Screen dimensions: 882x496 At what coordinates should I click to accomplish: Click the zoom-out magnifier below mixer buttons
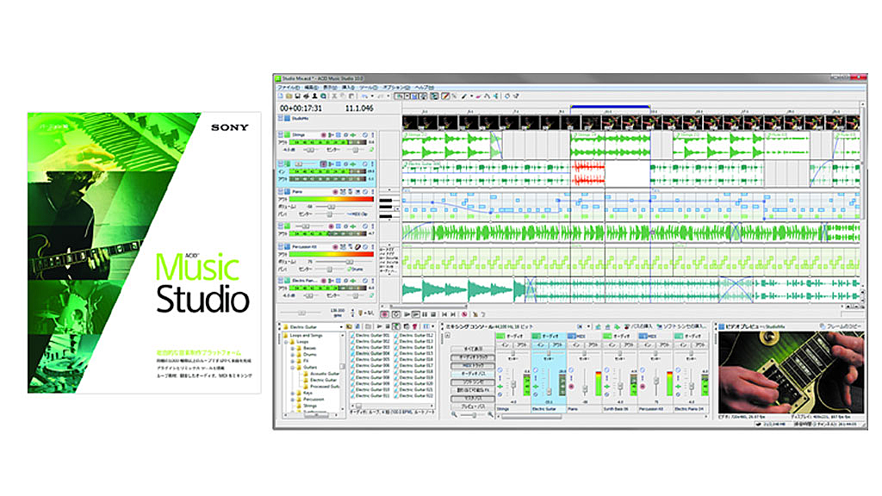(x=455, y=415)
